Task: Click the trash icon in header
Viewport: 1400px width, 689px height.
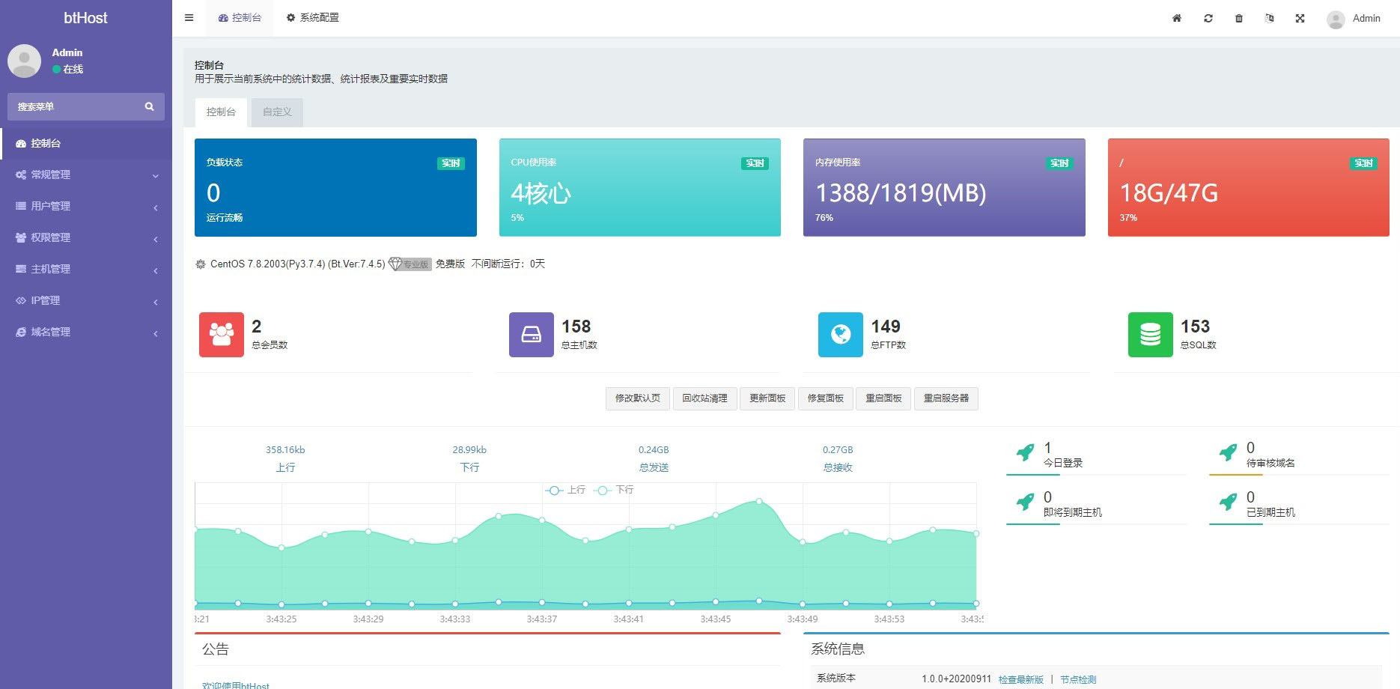Action: tap(1239, 18)
